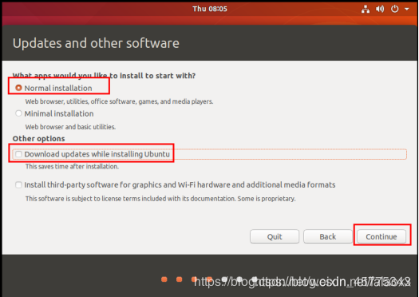Check Install third-party software for graphics
The width and height of the screenshot is (419, 297).
click(18, 185)
